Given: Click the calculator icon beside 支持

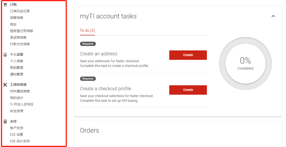Looking at the screenshot, I should click(5, 122).
